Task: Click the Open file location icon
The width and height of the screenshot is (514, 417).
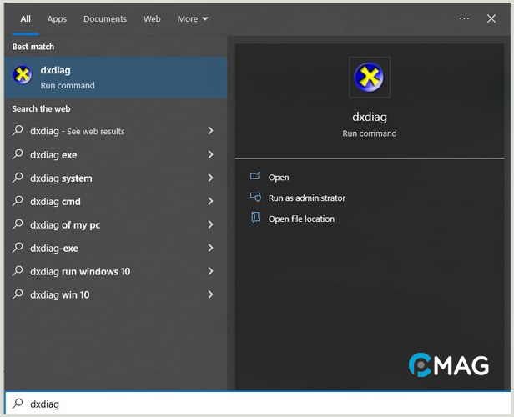Action: point(255,219)
